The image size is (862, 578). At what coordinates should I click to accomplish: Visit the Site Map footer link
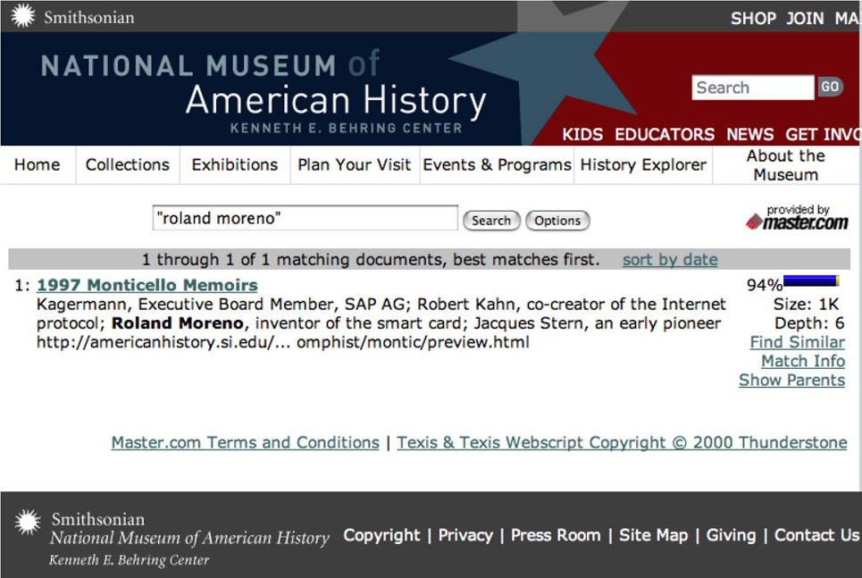653,535
